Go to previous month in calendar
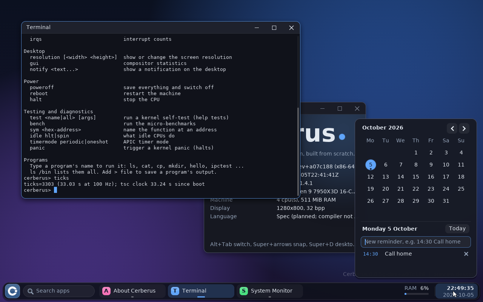This screenshot has width=483, height=302. (452, 128)
